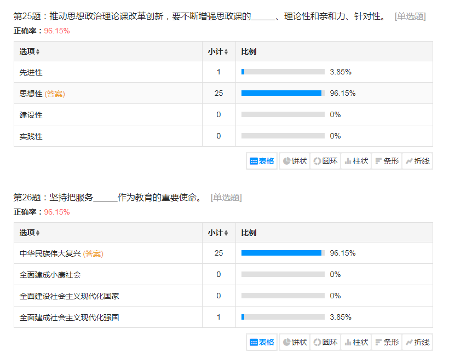Select table view for question 25
Screen dimensions: 449x364
[x=262, y=161]
